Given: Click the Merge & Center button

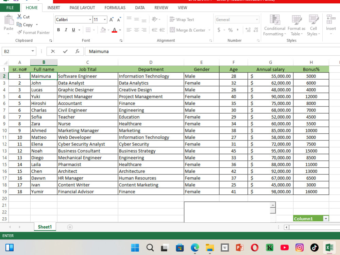Looking at the screenshot, I should pos(188,30).
